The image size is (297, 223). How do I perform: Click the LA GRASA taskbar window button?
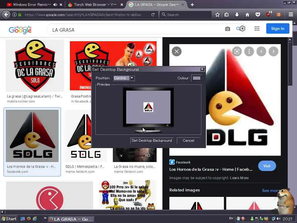[x=71, y=219]
